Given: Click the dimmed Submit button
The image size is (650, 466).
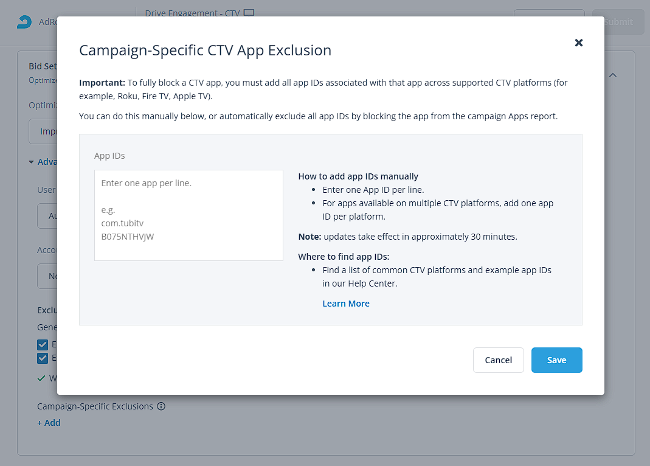Looking at the screenshot, I should pyautogui.click(x=618, y=22).
